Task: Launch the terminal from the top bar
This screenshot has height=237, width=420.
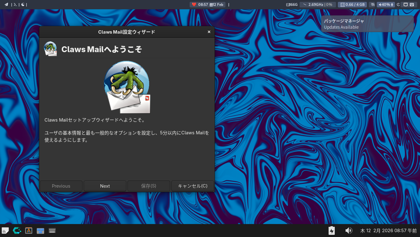Action: coord(15,5)
